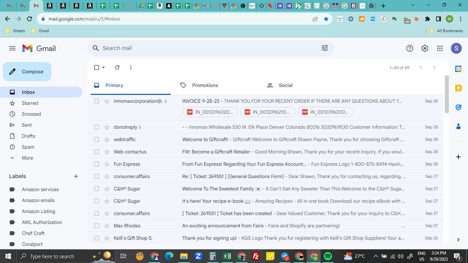The image size is (468, 263).
Task: Switch to the Social tab
Action: tap(304, 85)
